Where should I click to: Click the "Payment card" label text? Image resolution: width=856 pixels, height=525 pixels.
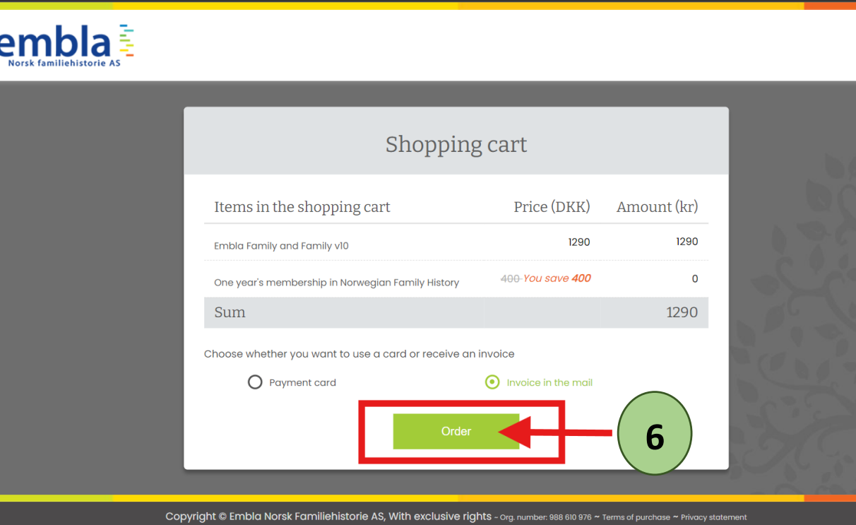[x=302, y=383]
